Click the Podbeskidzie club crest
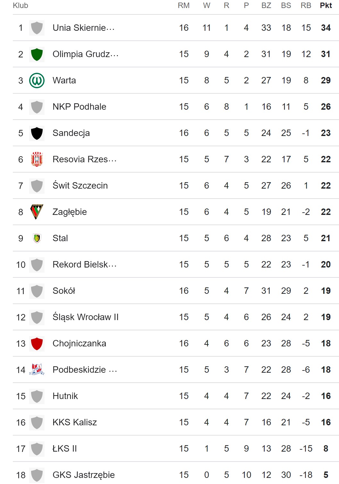339x484 pixels. click(37, 369)
